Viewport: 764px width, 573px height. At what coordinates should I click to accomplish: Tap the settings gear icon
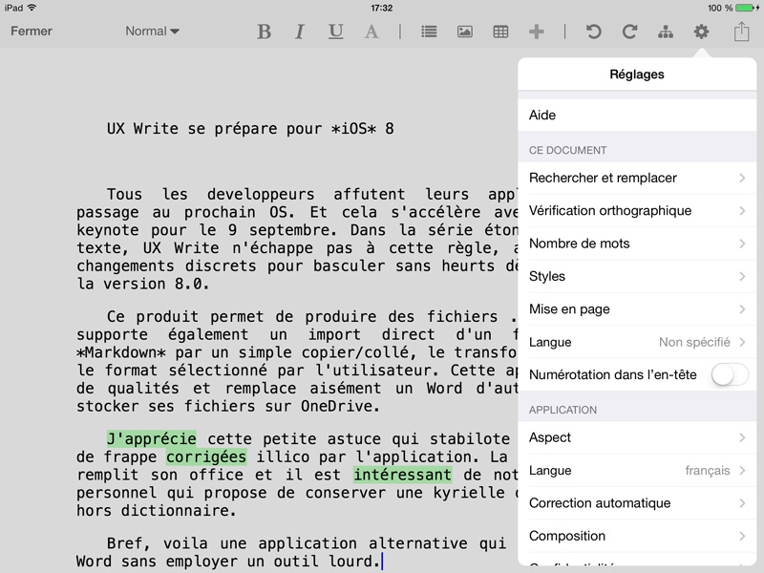point(701,32)
